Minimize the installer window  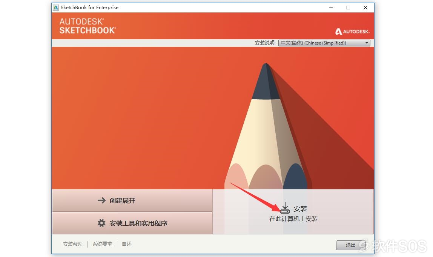click(x=331, y=8)
